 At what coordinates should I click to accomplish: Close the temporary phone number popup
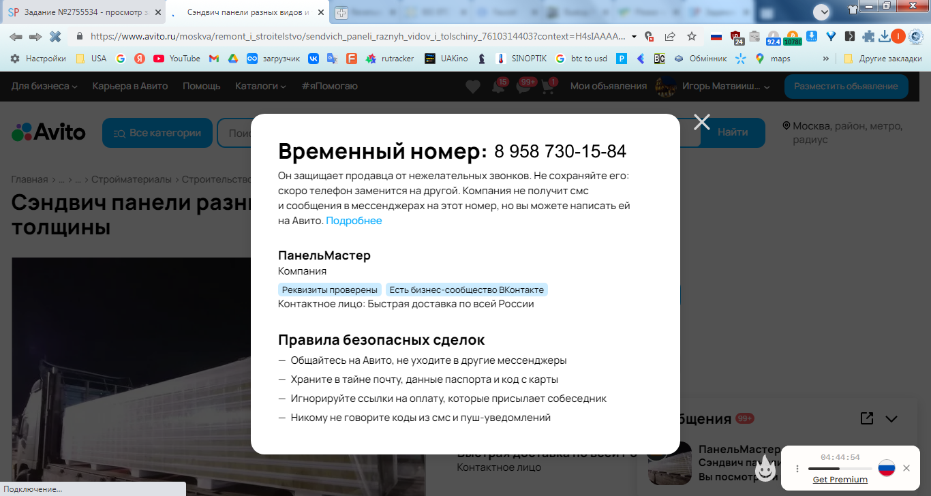[701, 122]
